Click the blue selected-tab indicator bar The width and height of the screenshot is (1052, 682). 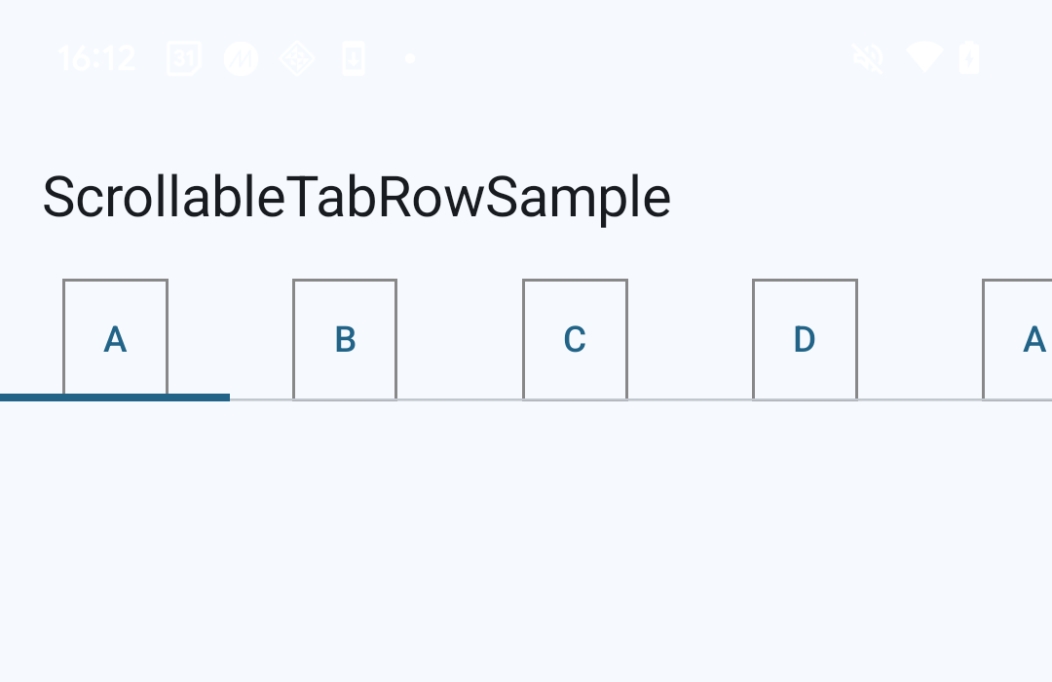point(115,398)
